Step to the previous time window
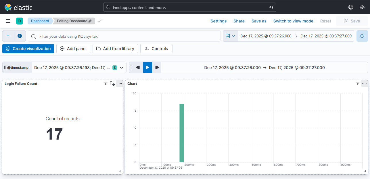Screen dimensions: 370x179 click(138, 67)
